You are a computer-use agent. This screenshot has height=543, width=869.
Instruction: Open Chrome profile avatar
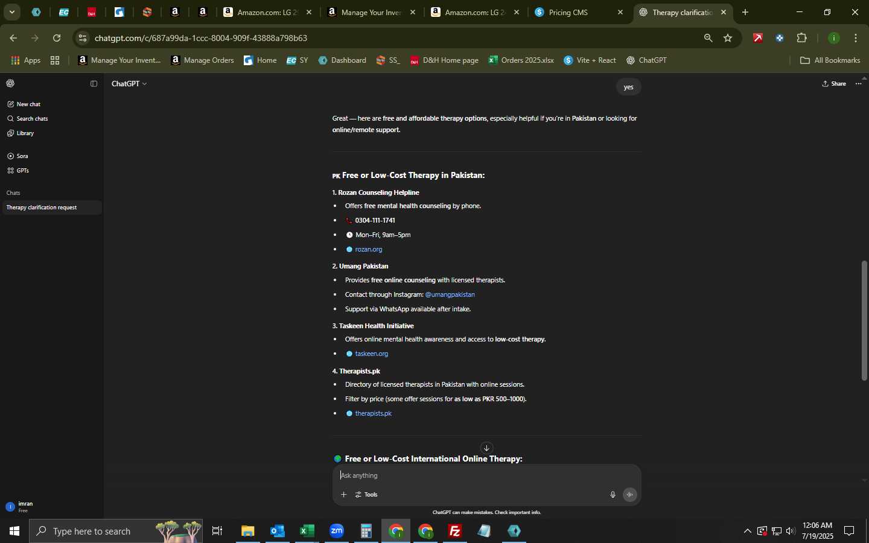[x=835, y=38]
